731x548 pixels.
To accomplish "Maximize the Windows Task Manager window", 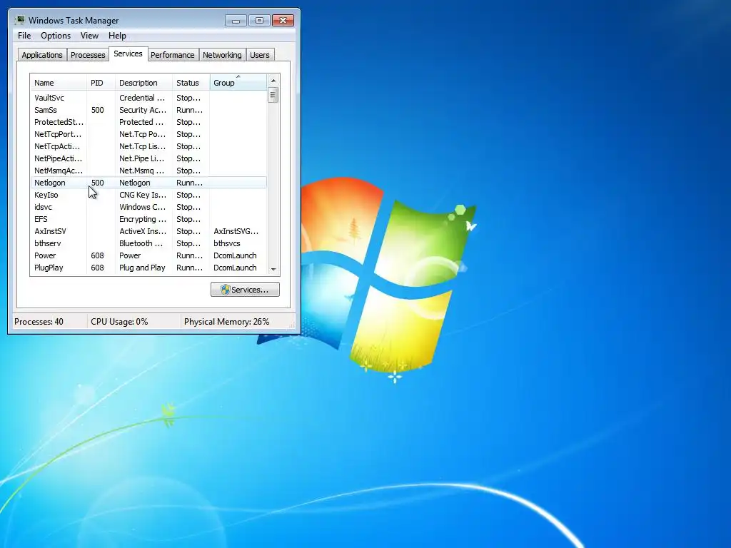I will 260,21.
